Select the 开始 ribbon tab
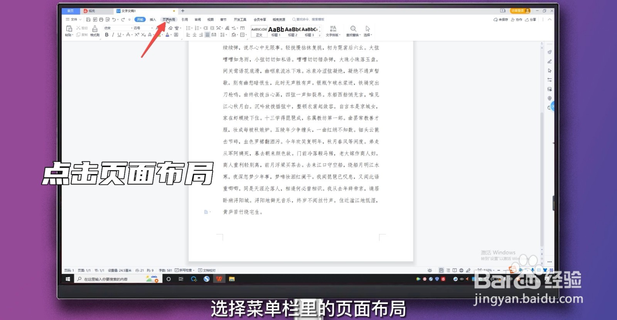The width and height of the screenshot is (617, 320). (140, 20)
